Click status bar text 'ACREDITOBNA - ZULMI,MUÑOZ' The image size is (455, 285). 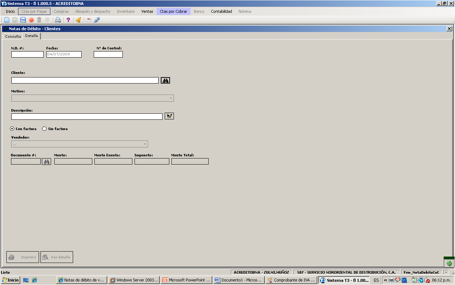click(262, 272)
